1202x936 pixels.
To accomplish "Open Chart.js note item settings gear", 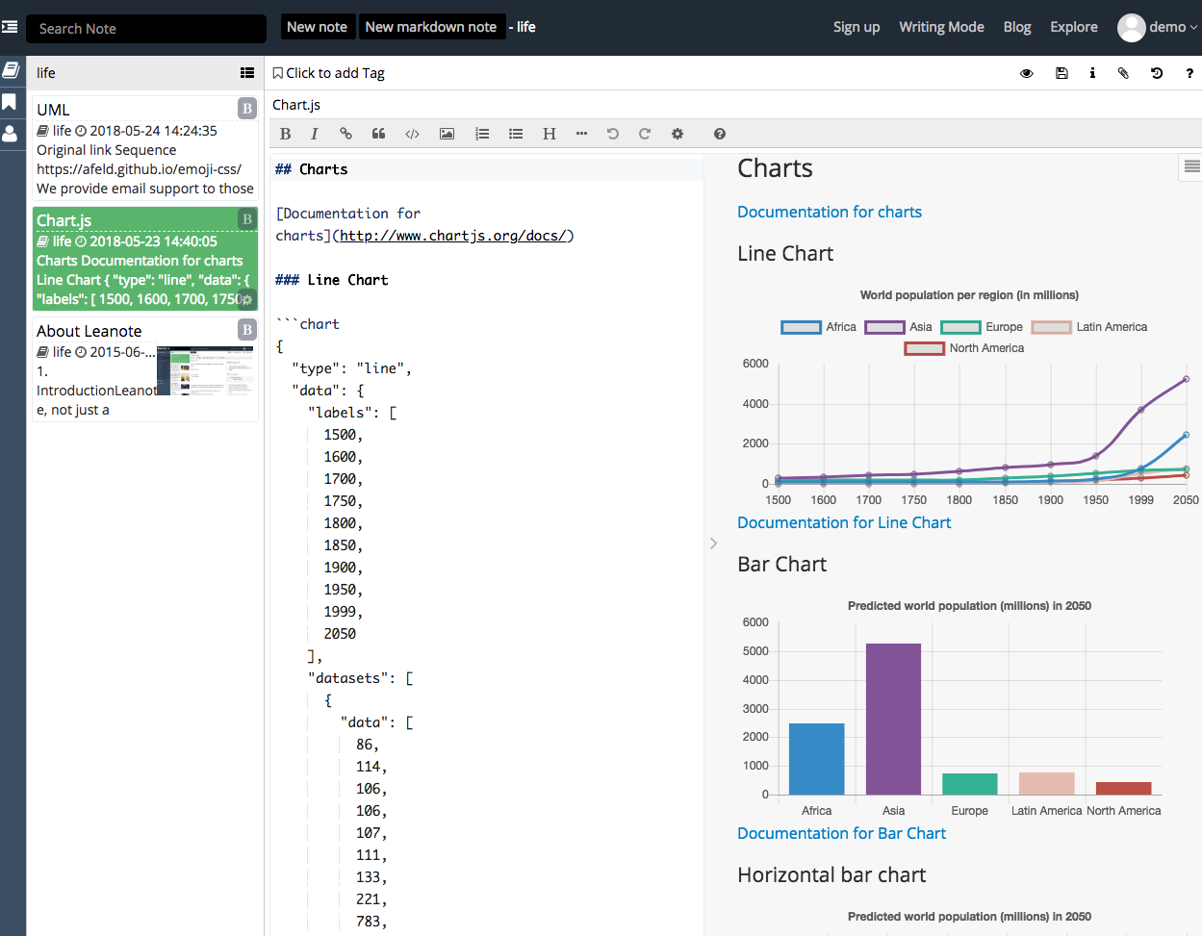I will (247, 300).
